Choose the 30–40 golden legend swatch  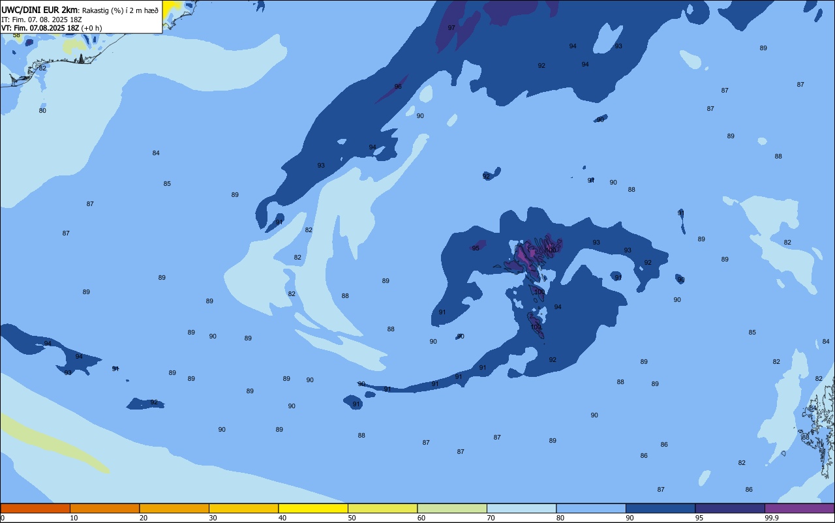pyautogui.click(x=243, y=508)
